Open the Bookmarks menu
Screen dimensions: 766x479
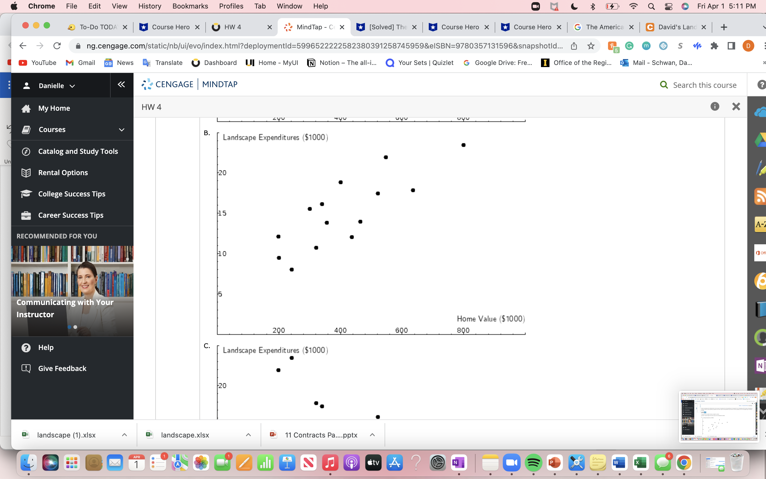coord(190,6)
